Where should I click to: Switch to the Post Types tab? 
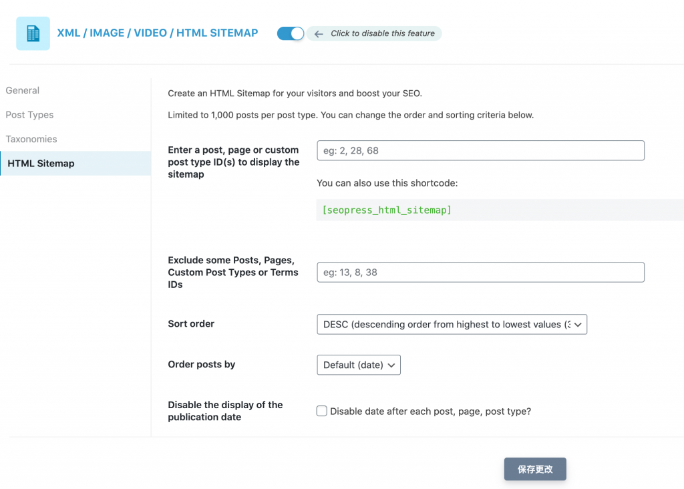pos(29,115)
